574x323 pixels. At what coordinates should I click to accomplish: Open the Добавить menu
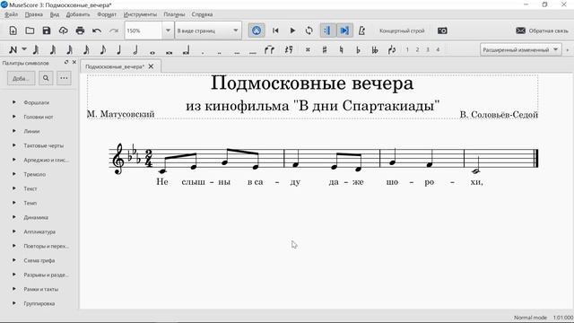(78, 14)
